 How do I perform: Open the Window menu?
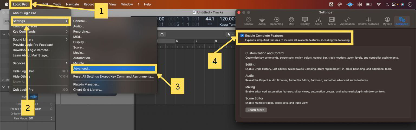127,4
